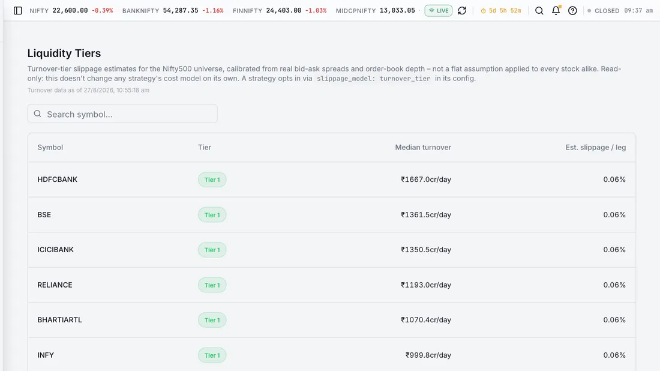Select the ICICIBANK symbol row
The image size is (660, 371).
pyautogui.click(x=332, y=250)
